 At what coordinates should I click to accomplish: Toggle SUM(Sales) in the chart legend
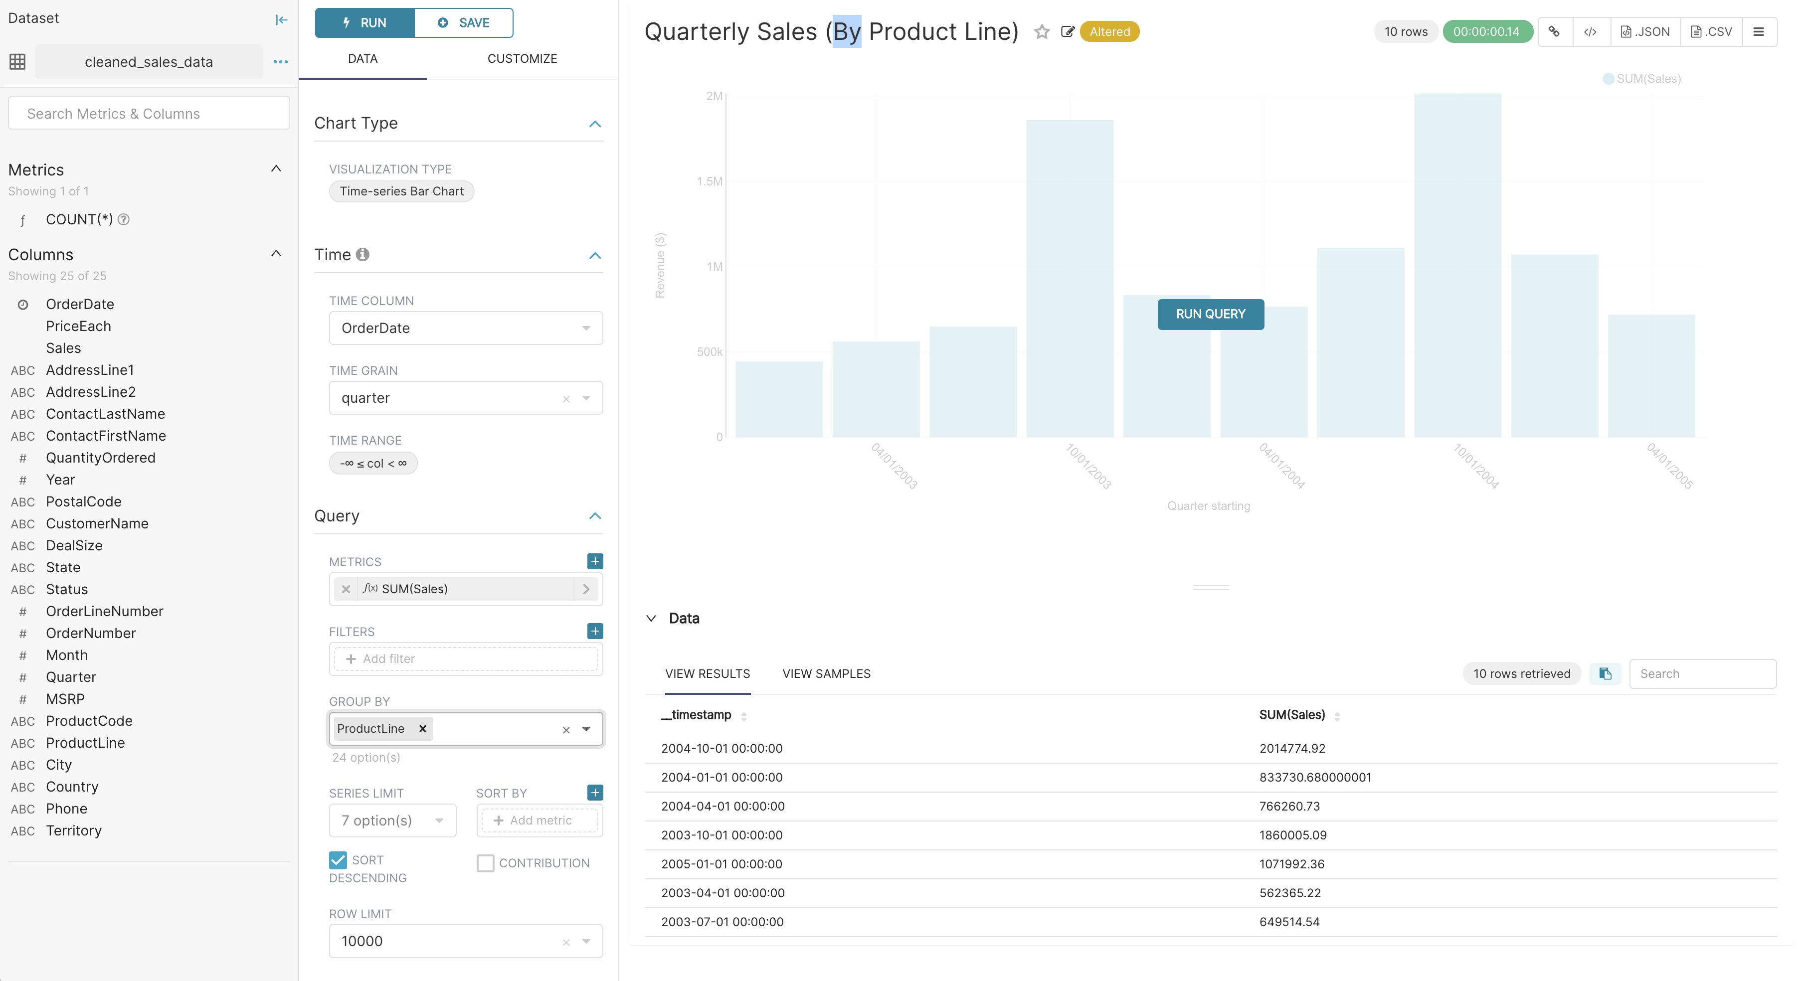[1643, 79]
